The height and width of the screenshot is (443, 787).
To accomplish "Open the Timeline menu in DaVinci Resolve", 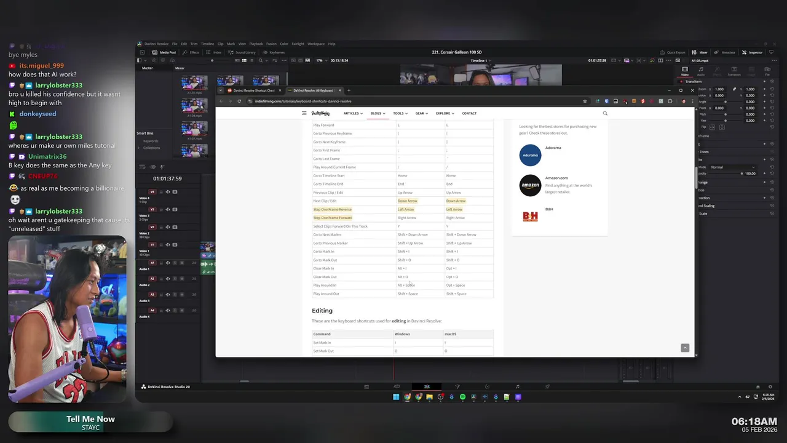I will click(x=207, y=44).
